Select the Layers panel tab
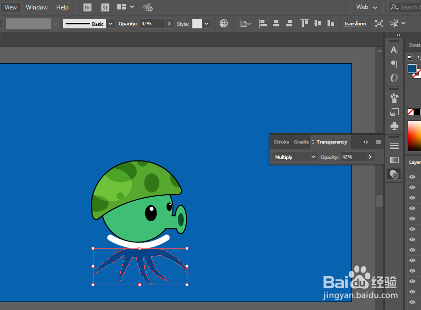Viewport: 421px width, 310px height. 415,162
